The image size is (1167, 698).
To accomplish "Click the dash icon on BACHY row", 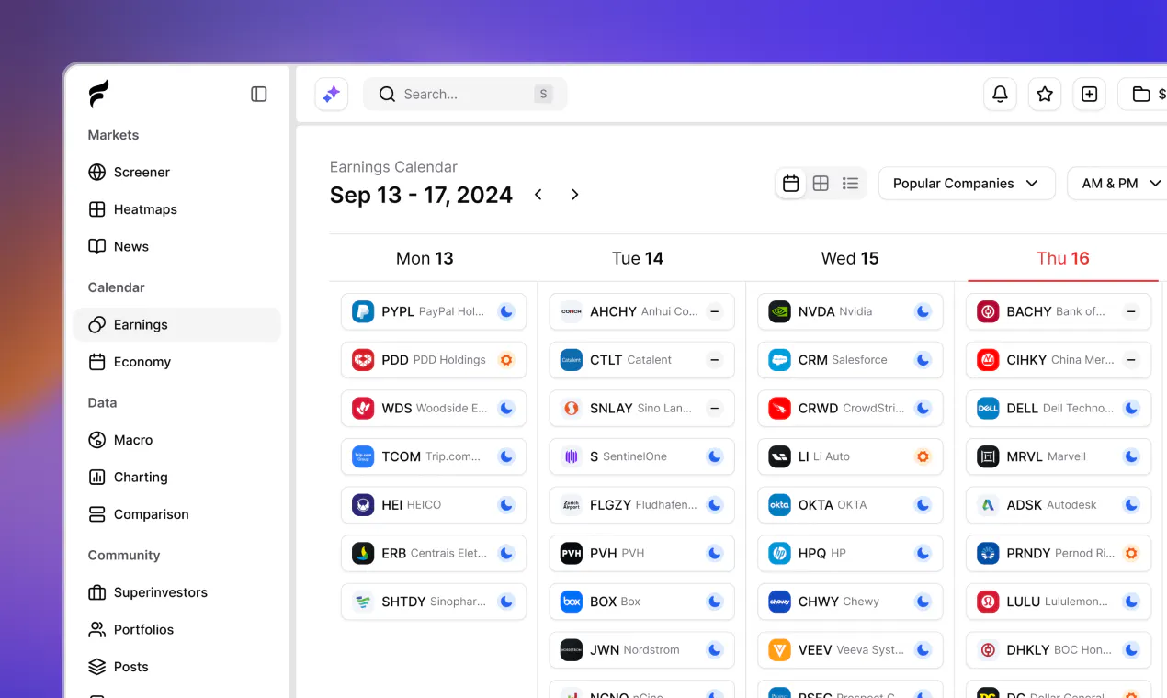I will [1132, 311].
